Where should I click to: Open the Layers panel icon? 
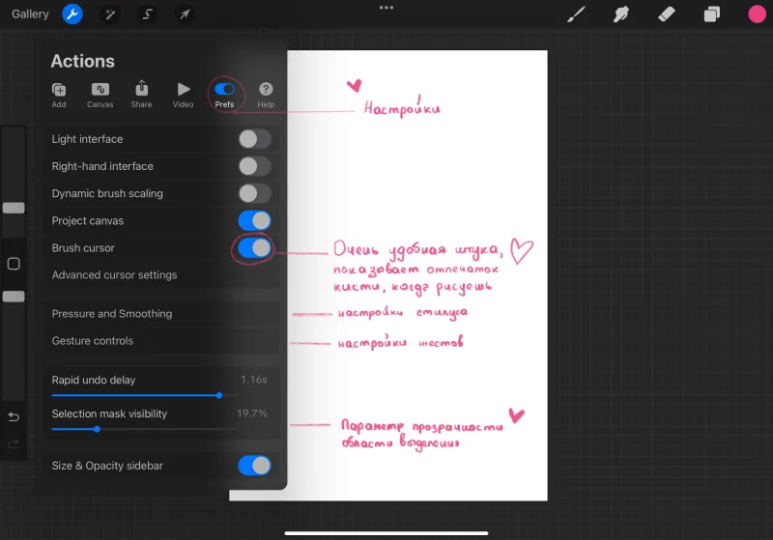point(711,14)
